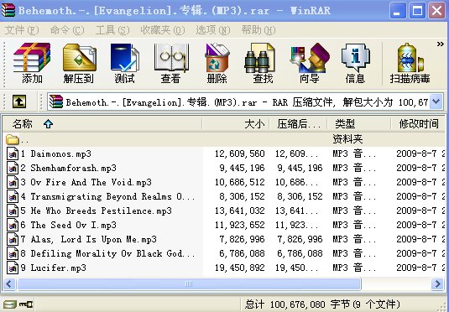Go up one level with arrow button
Viewport: 449px width, 312px height.
click(x=19, y=101)
